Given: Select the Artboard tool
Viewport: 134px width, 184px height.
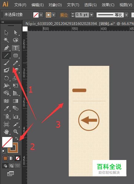Looking at the screenshot, I should tap(6, 124).
